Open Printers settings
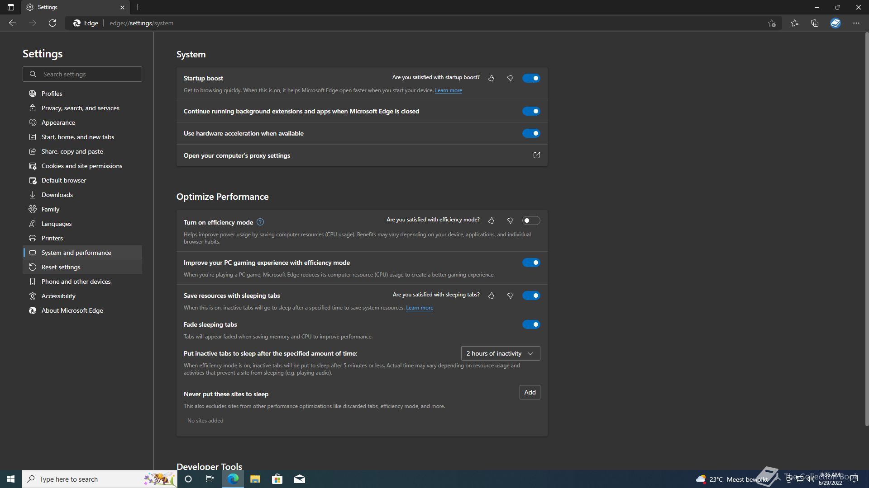This screenshot has height=488, width=869. pos(82,238)
